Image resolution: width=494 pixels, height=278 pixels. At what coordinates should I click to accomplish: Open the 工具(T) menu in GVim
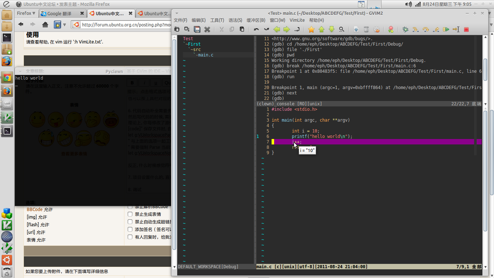217,20
